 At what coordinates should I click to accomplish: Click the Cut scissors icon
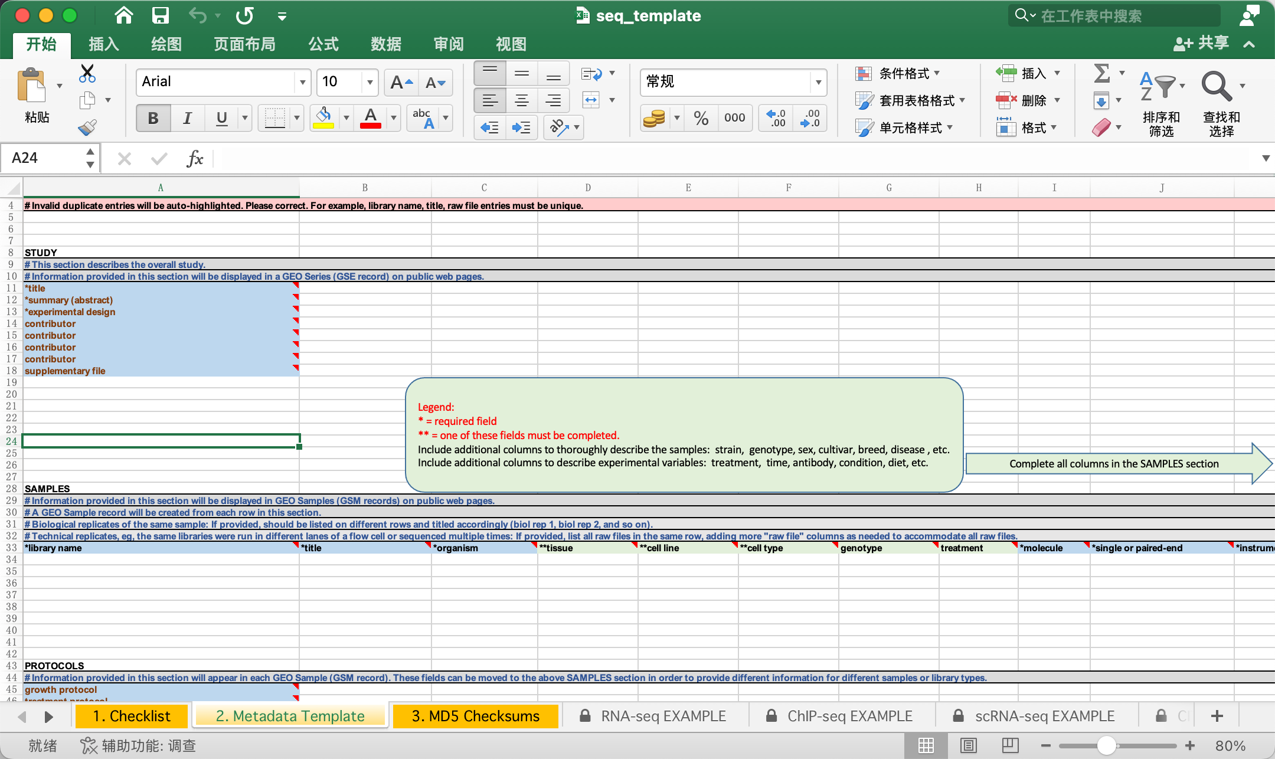87,73
